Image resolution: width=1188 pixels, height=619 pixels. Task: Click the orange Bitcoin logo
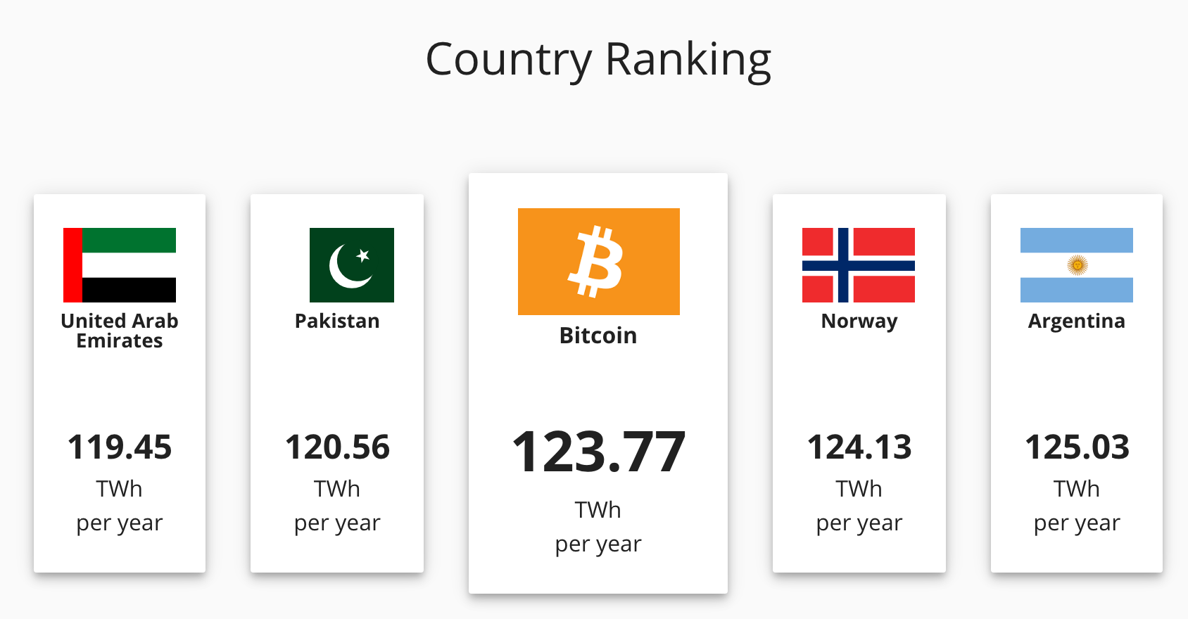[598, 262]
